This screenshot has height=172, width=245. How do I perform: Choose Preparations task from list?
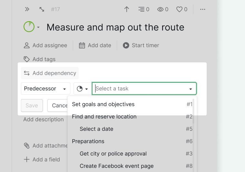132,141
